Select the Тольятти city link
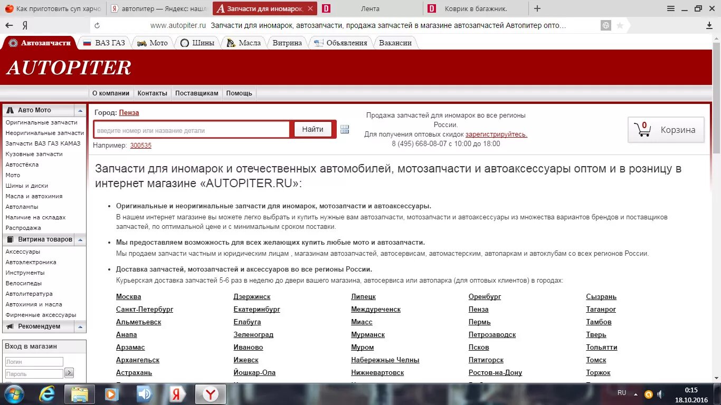This screenshot has height=405, width=721. pyautogui.click(x=602, y=348)
